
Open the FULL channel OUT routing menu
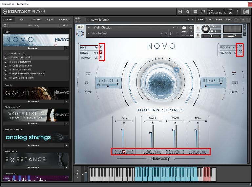pyautogui.click(x=129, y=152)
